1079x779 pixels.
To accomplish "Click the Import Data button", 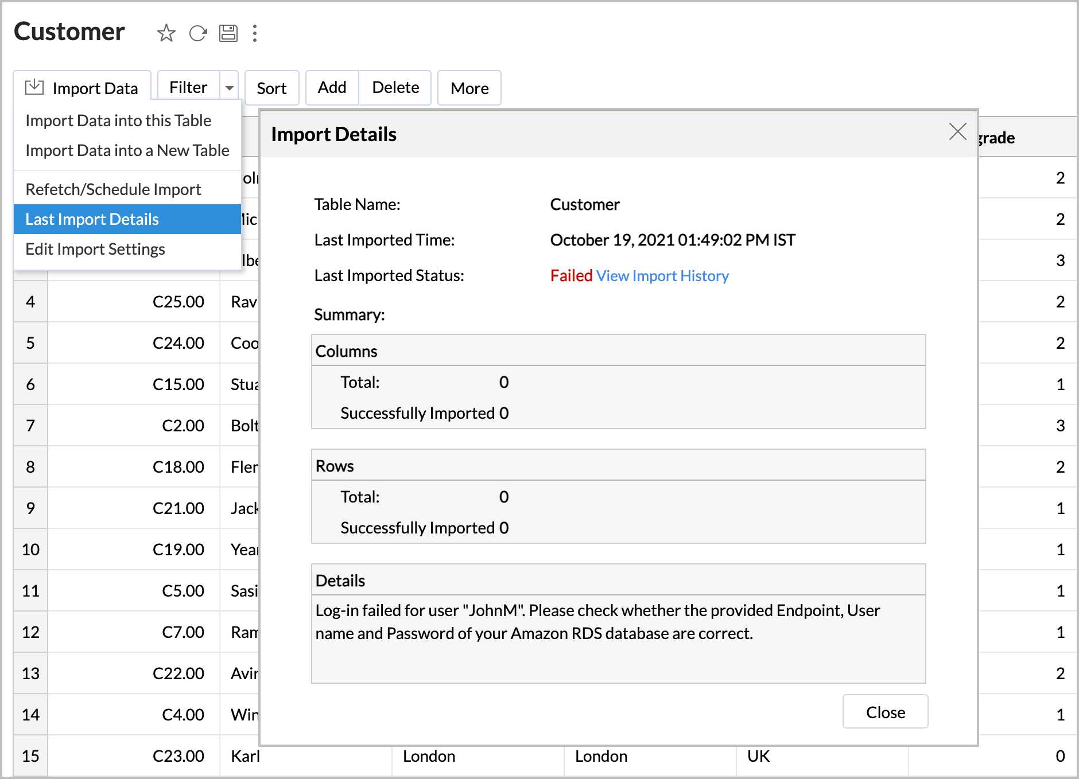I will click(x=82, y=88).
